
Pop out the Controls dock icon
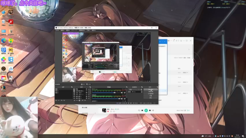pyautogui.click(x=157, y=87)
